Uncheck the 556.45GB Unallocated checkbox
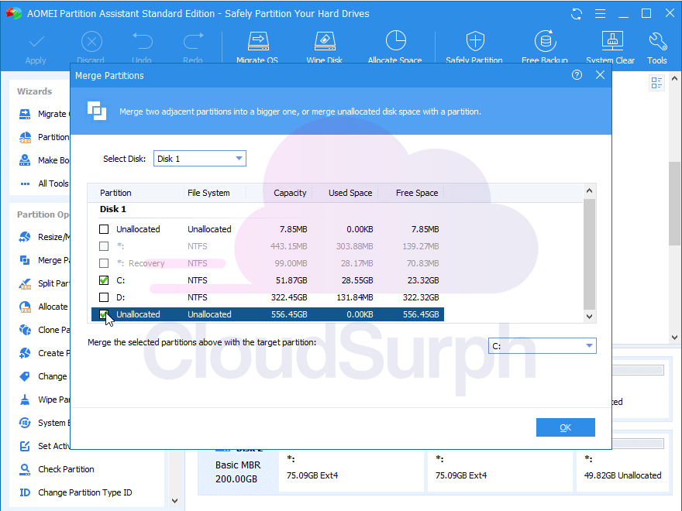 pyautogui.click(x=104, y=314)
